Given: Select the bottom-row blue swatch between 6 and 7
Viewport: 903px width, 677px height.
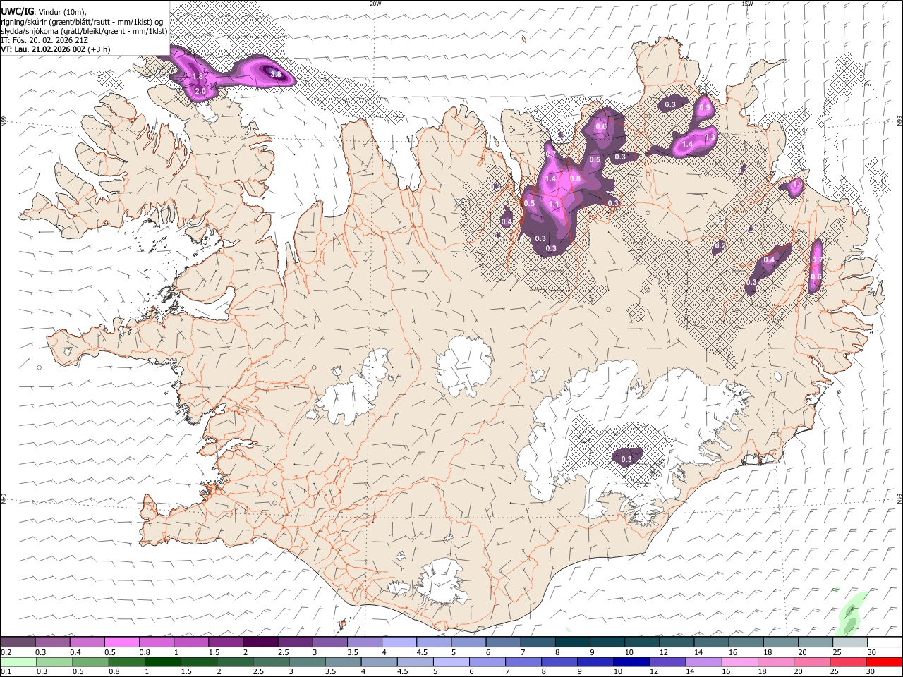Looking at the screenshot, I should pyautogui.click(x=488, y=662).
